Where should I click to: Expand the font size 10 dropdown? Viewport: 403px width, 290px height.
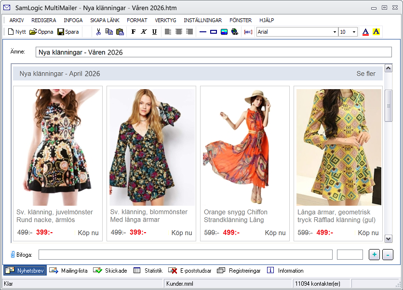pyautogui.click(x=354, y=32)
